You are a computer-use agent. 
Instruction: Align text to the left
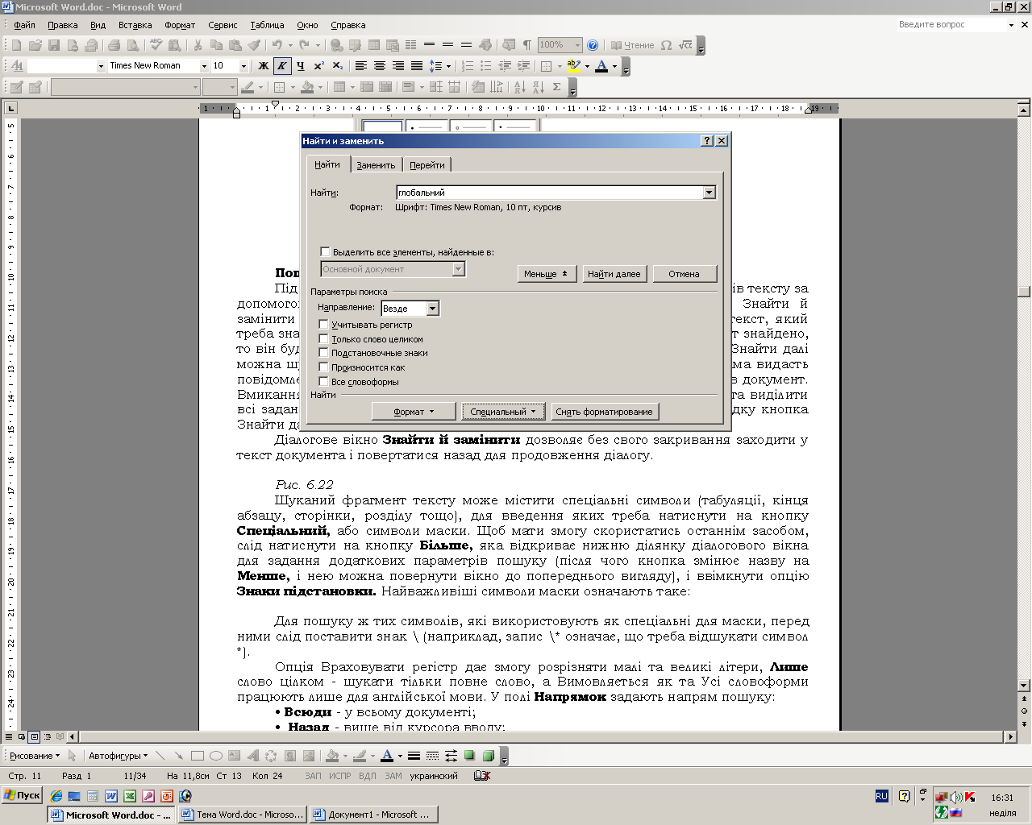pos(361,66)
